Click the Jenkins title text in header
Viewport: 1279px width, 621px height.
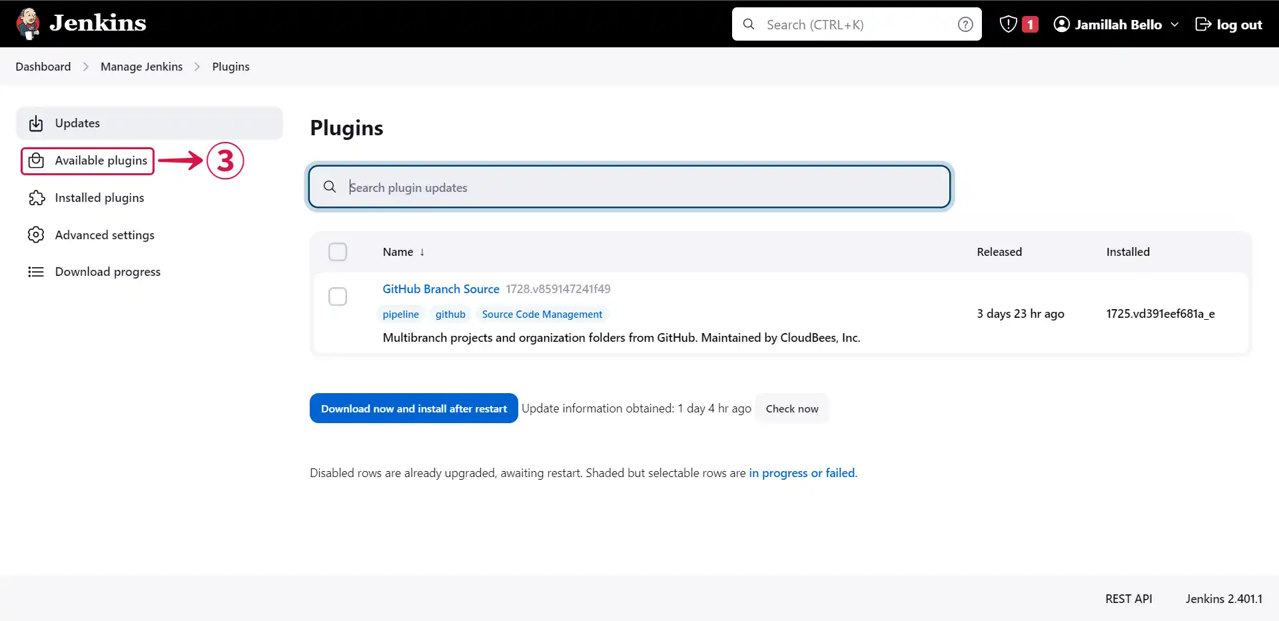[98, 23]
